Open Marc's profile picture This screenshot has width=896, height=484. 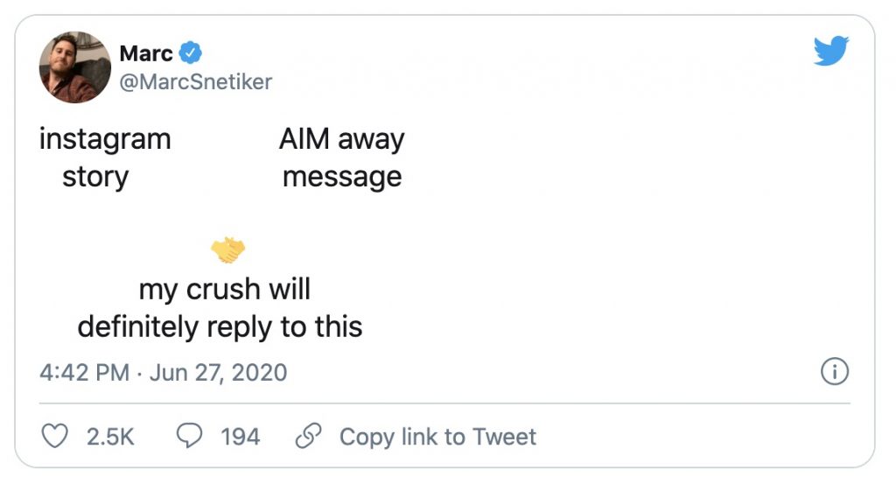[x=74, y=67]
